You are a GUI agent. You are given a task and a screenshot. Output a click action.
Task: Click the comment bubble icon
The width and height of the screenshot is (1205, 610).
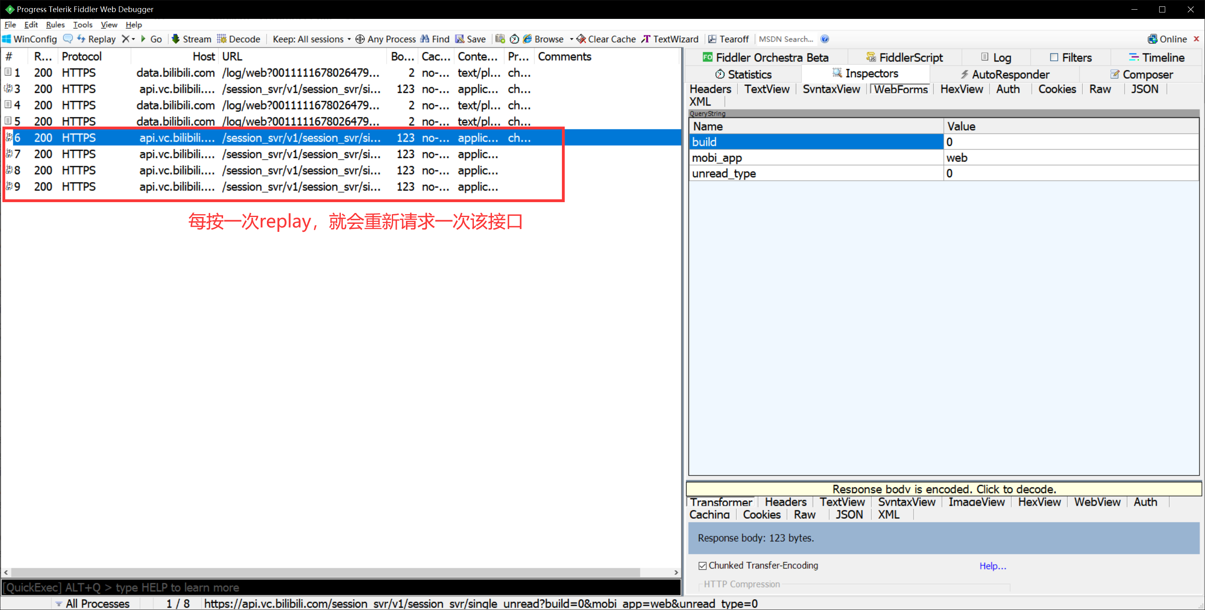click(68, 39)
